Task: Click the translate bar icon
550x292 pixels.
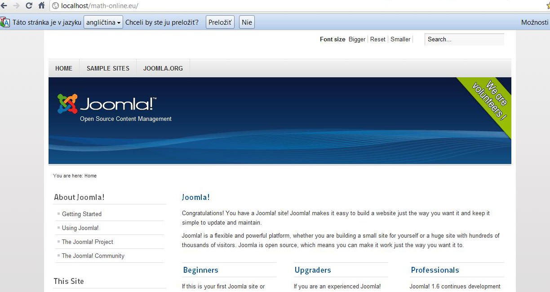Action: click(5, 22)
